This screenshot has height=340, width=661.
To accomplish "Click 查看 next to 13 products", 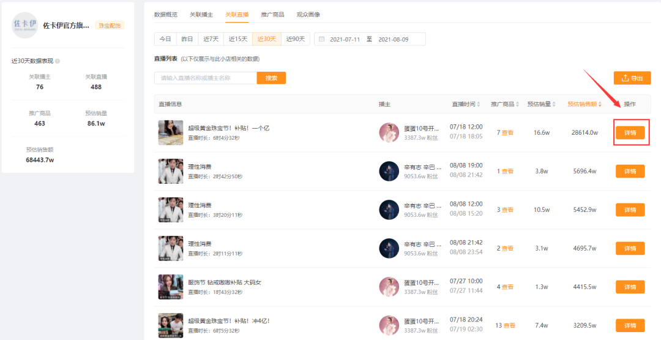I will tap(509, 326).
